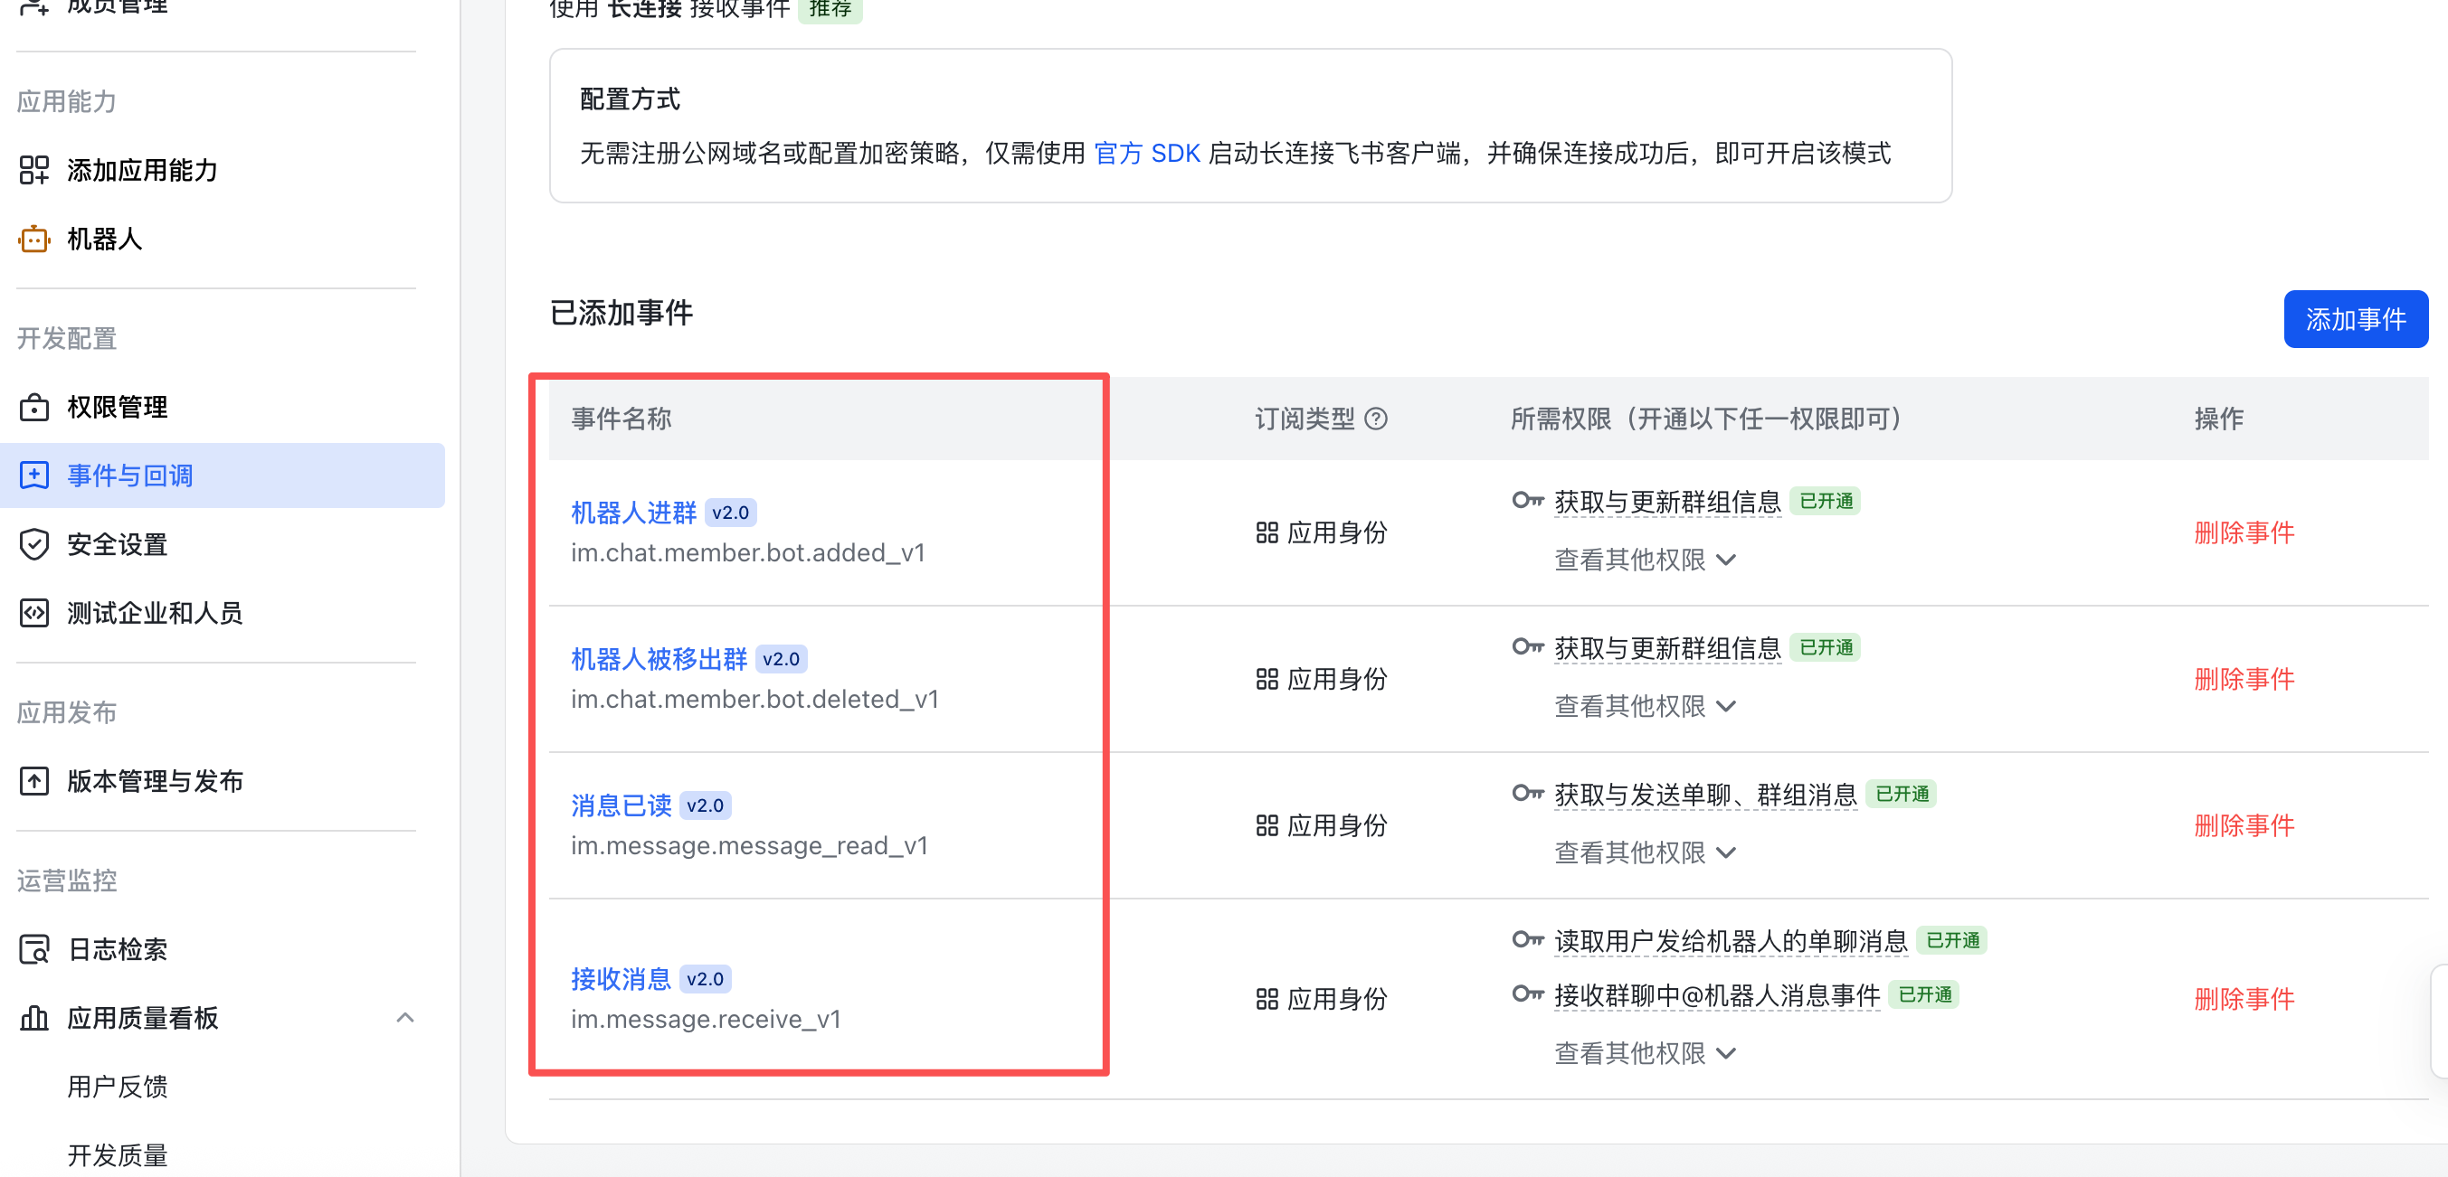Click 应用身份 grid icon in 机器人进群 row

pos(1267,533)
